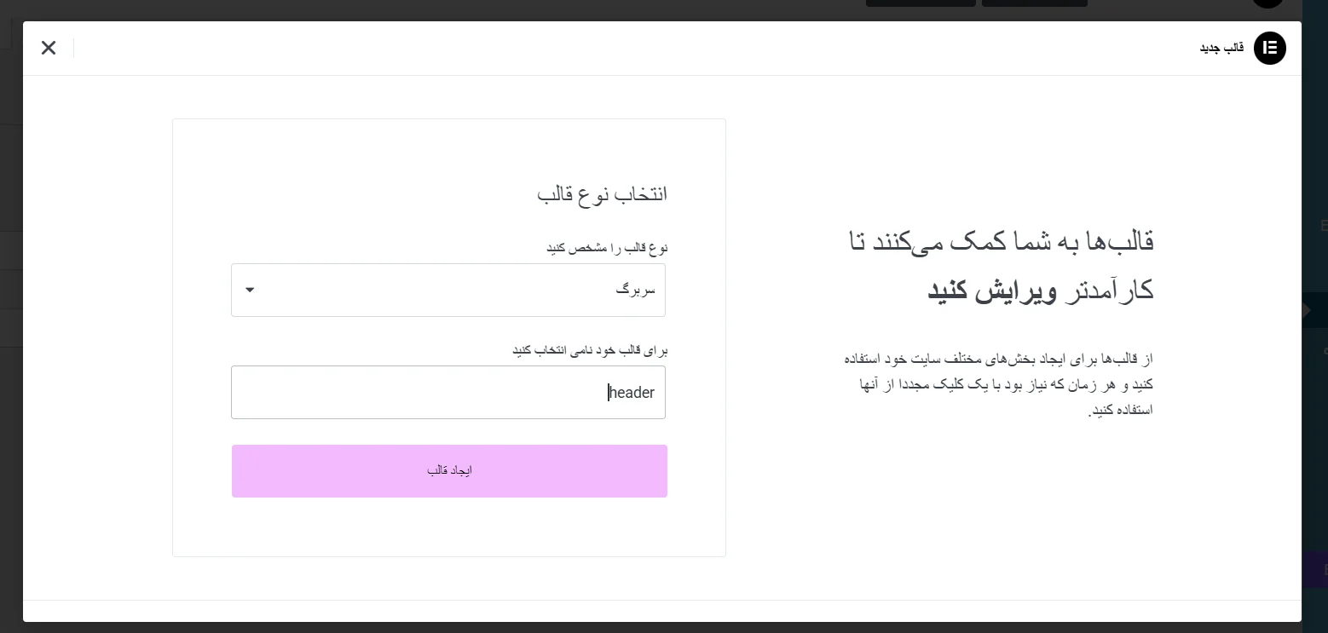Click the قالب جدید title in the modal header
Viewport: 1328px width, 633px height.
[x=1221, y=48]
